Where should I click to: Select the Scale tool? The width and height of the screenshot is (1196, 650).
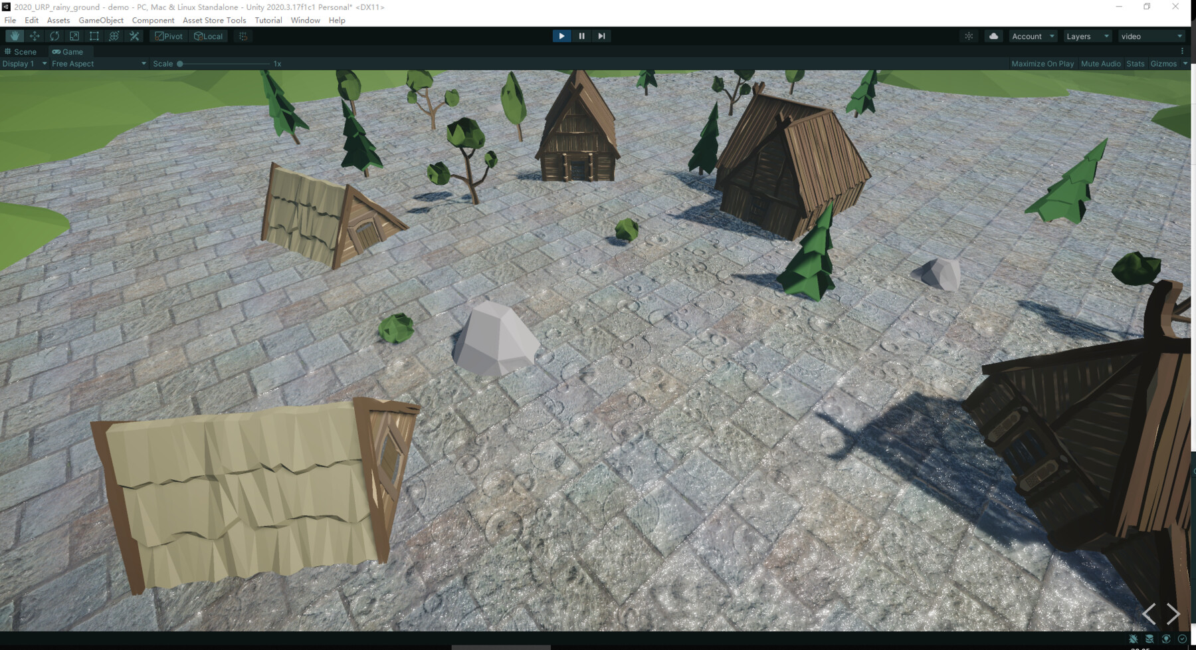74,36
